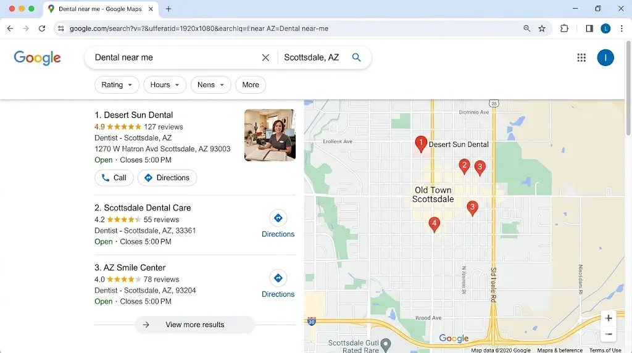Edit the Scottsdale, AZ location field
Image resolution: width=632 pixels, height=353 pixels.
(x=312, y=57)
